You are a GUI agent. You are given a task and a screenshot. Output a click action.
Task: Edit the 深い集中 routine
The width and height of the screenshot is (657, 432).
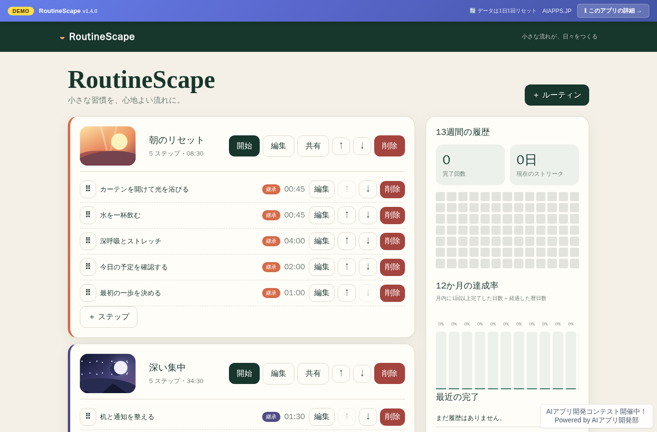278,373
